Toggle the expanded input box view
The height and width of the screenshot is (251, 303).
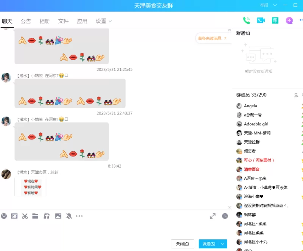pyautogui.click(x=213, y=216)
